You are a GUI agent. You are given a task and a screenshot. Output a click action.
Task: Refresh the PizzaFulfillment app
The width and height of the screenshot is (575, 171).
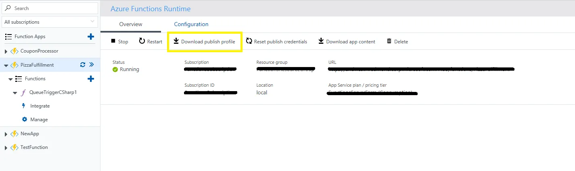(83, 65)
